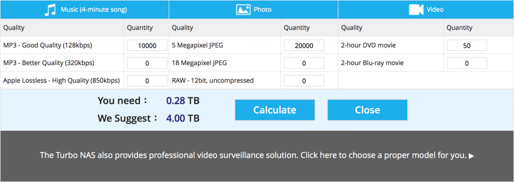
Task: Click the Video section header
Action: pos(426,9)
